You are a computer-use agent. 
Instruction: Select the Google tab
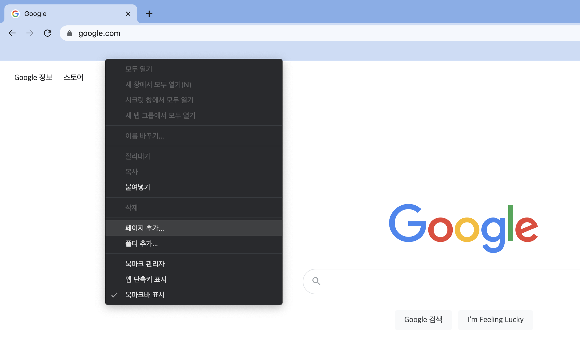71,14
